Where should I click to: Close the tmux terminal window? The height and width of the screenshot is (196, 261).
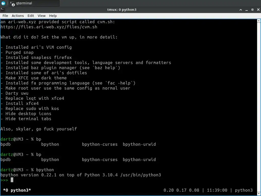pos(258,10)
